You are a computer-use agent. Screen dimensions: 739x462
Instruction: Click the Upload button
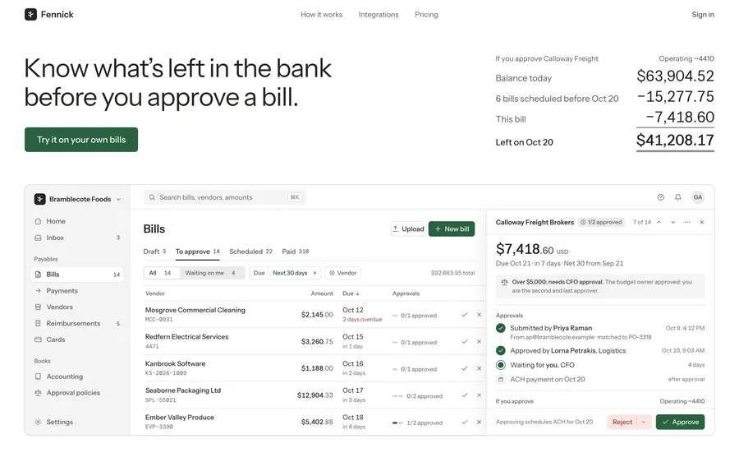pyautogui.click(x=408, y=229)
